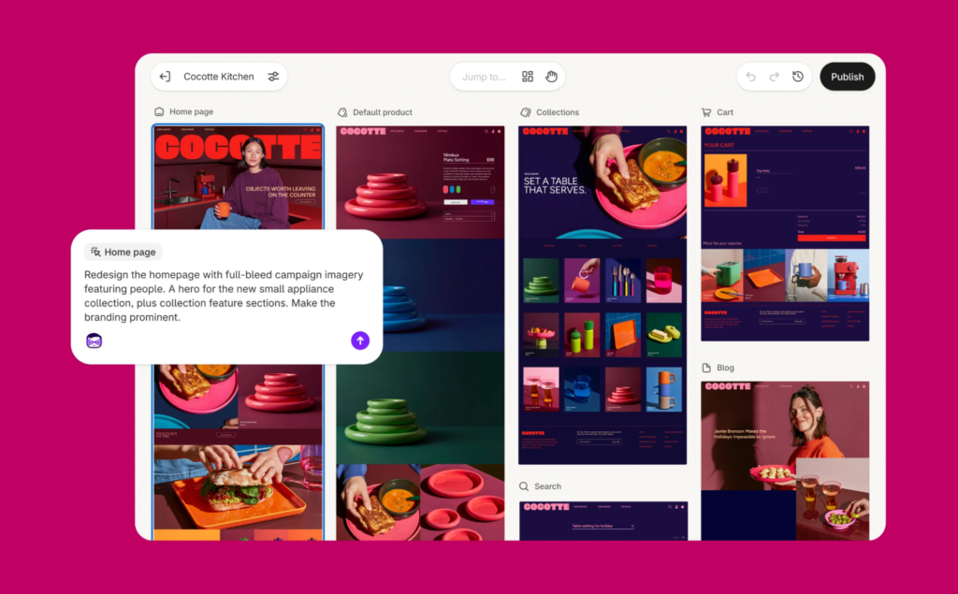Click the Blog document icon
Screen dimensions: 958x594
[706, 368]
